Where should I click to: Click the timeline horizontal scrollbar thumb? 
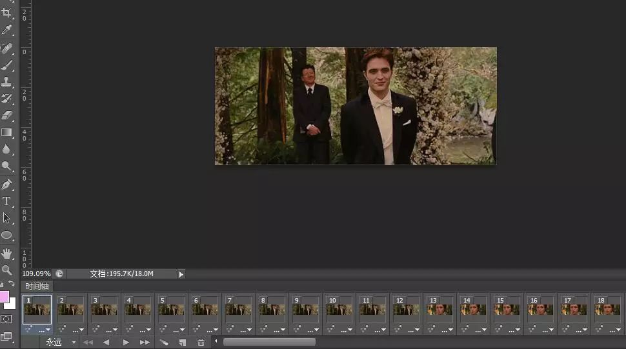click(270, 342)
